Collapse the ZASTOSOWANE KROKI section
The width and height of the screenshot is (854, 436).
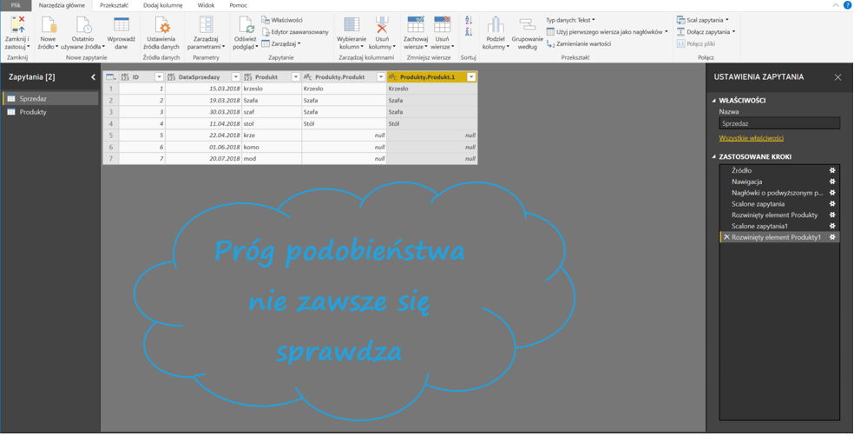click(x=714, y=157)
